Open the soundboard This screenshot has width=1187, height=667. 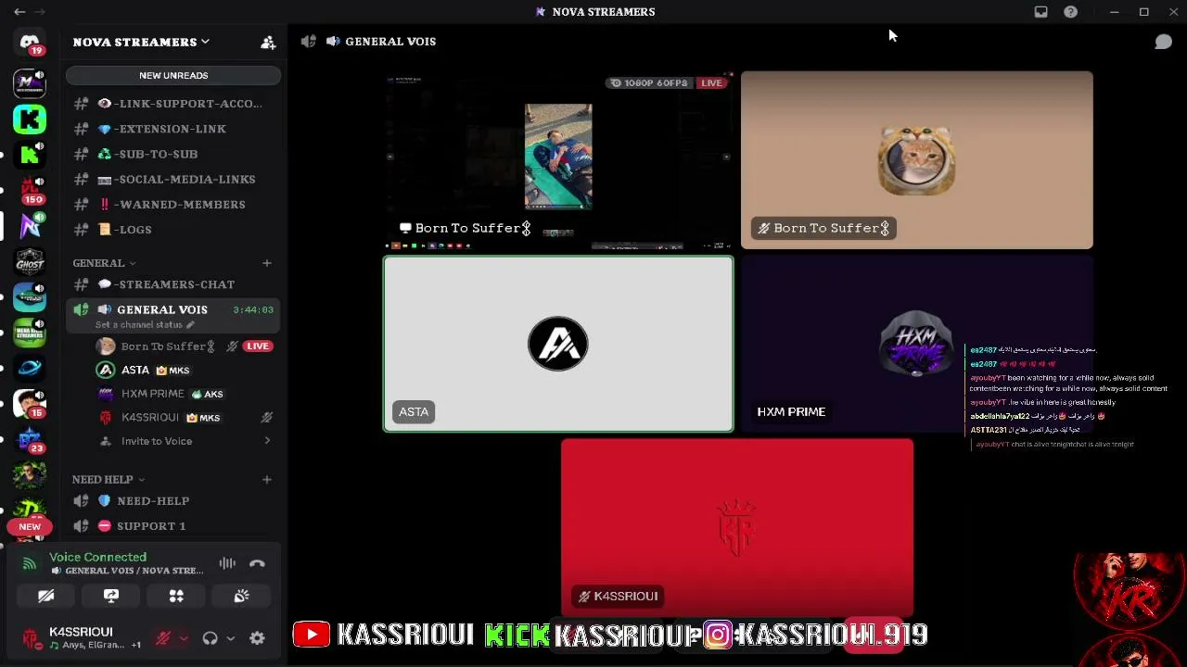pos(241,597)
